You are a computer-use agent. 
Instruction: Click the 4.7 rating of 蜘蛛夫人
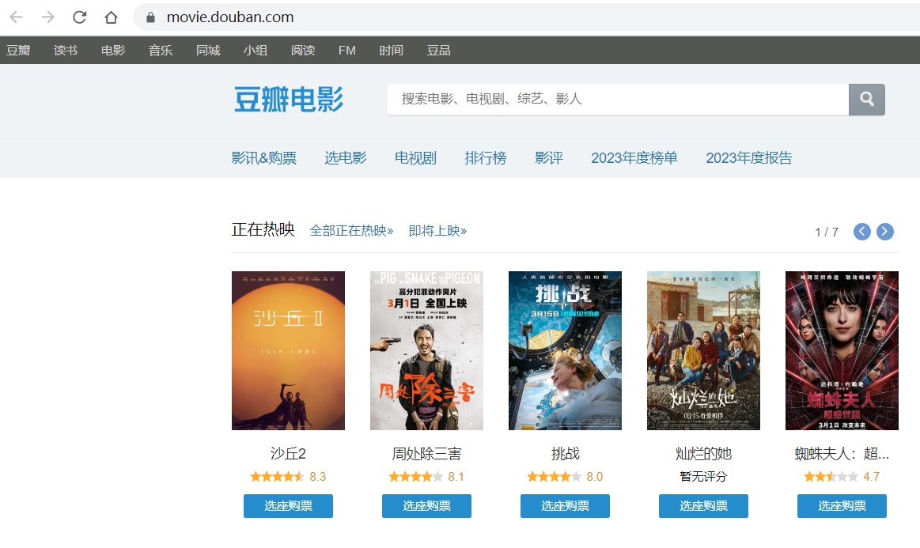coord(871,476)
